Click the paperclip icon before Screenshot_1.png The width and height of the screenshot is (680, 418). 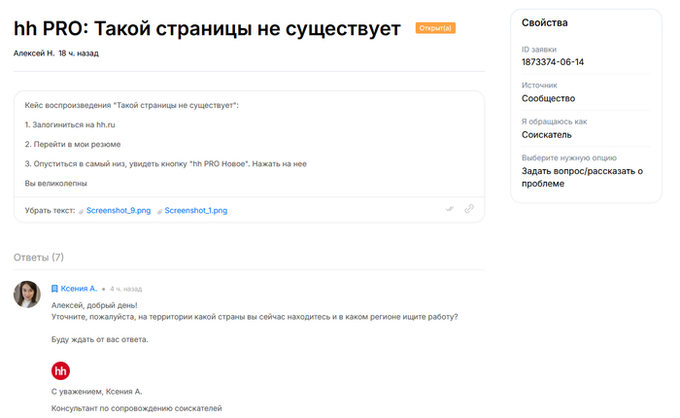coord(159,211)
